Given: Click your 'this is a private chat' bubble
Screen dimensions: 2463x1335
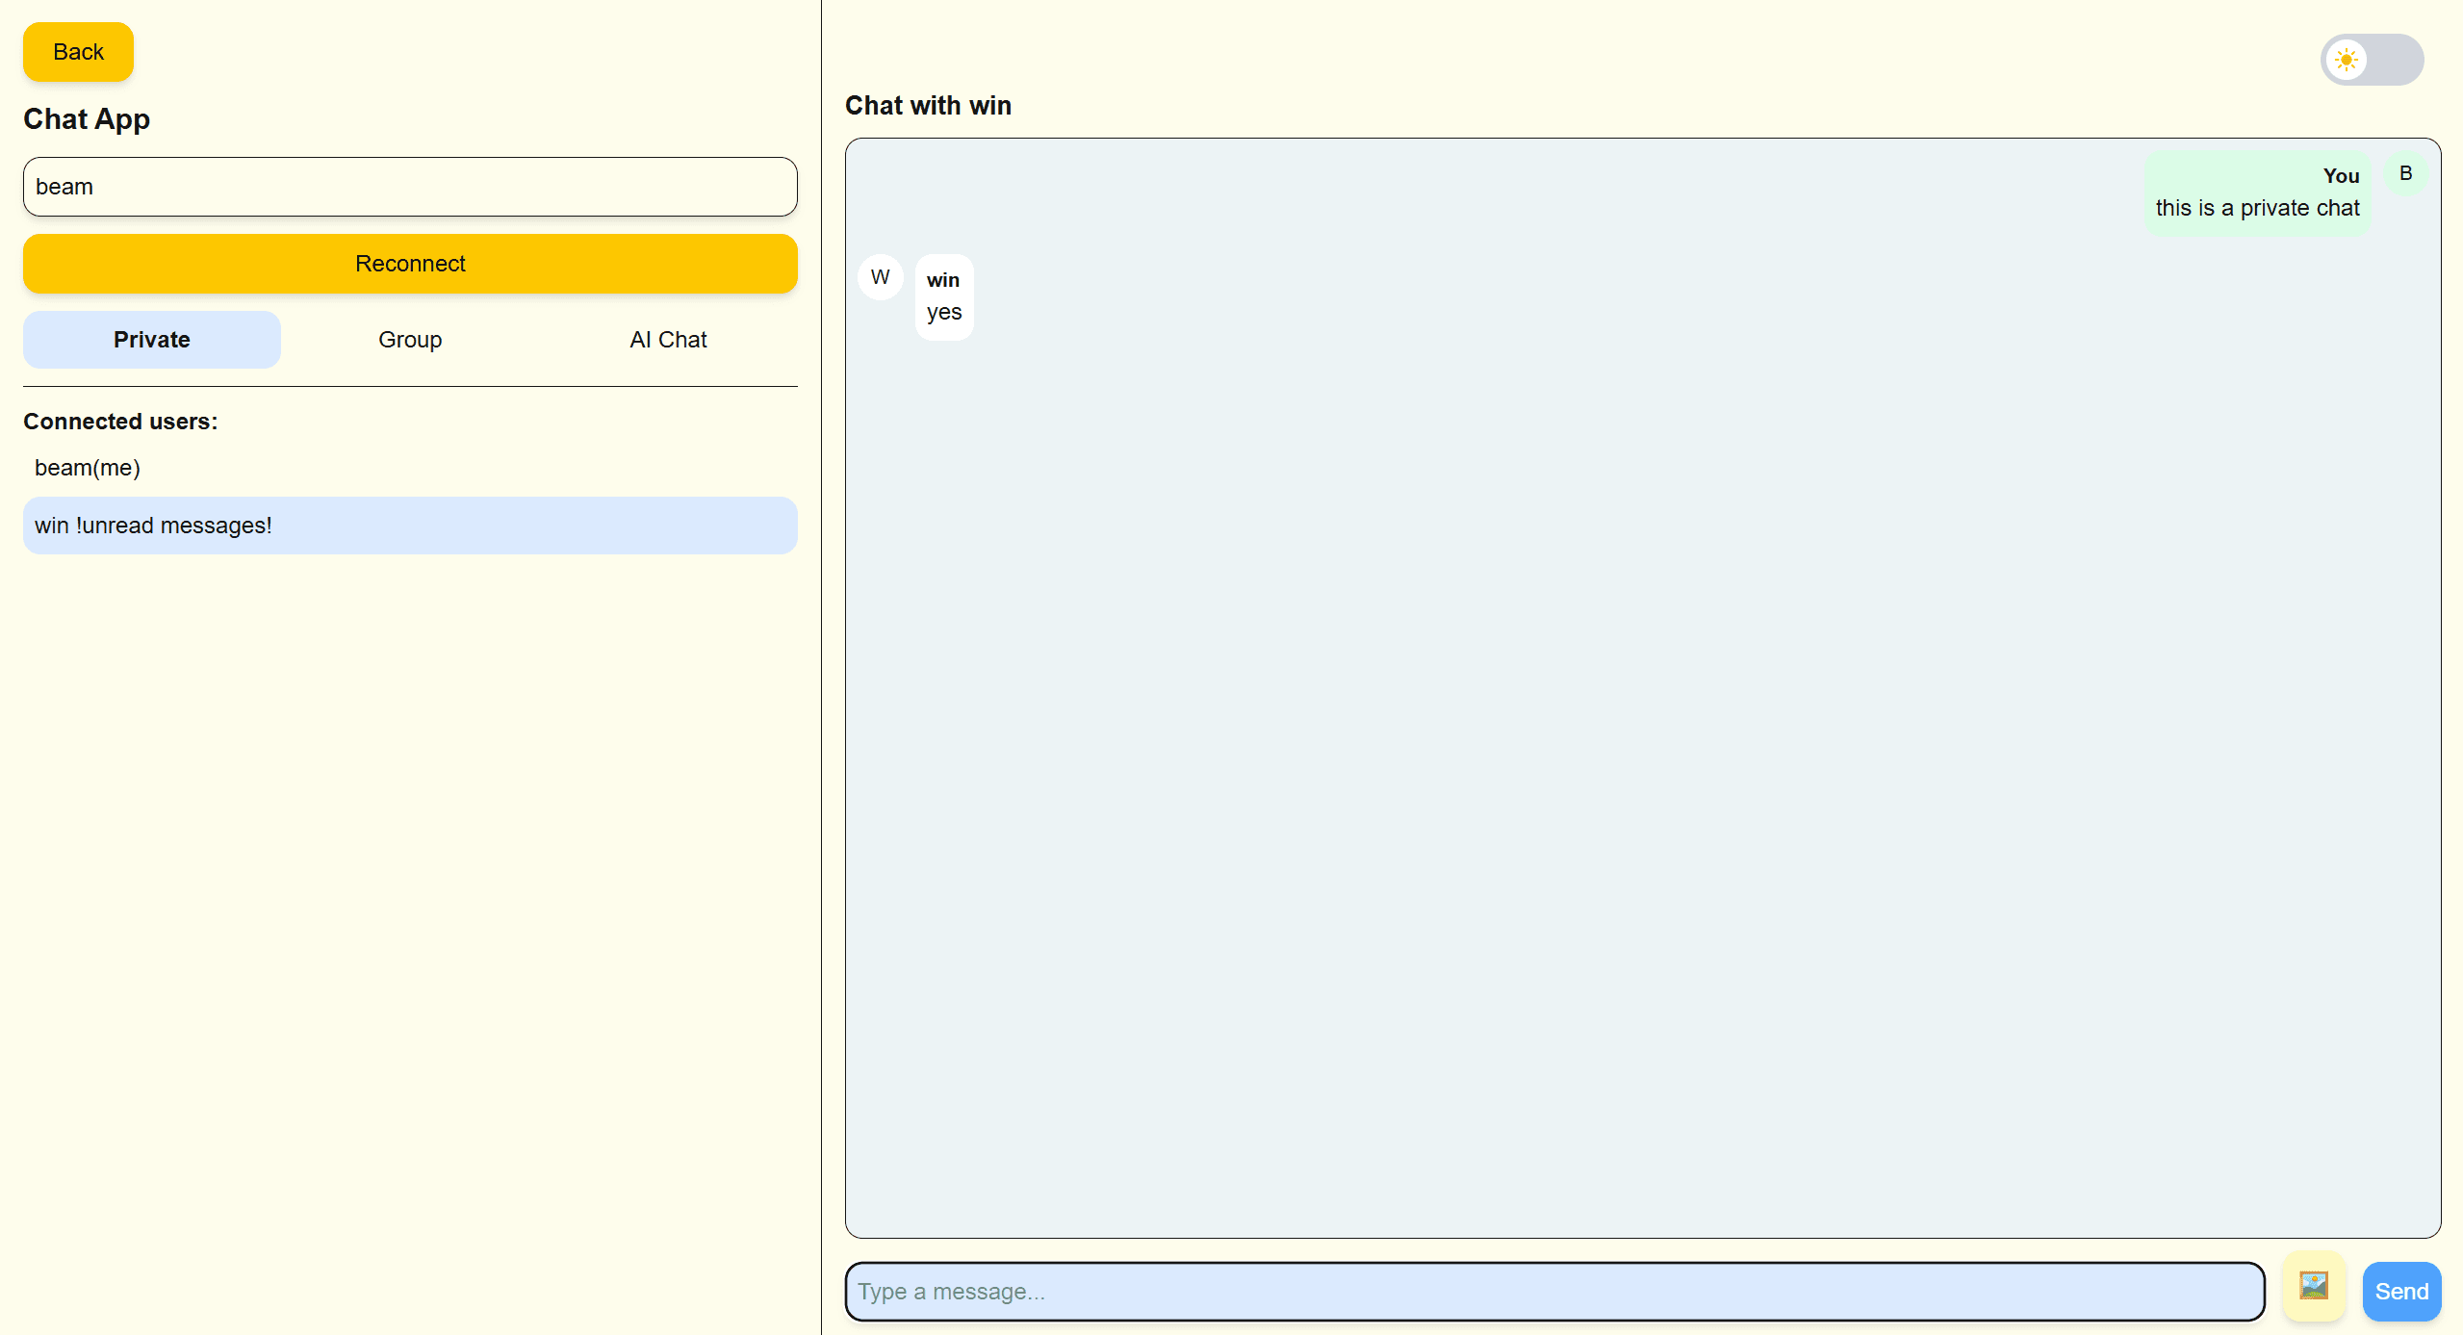Looking at the screenshot, I should pyautogui.click(x=2257, y=193).
